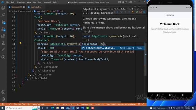
Task: Click the feedback icon in status bar
Action: (139, 104)
